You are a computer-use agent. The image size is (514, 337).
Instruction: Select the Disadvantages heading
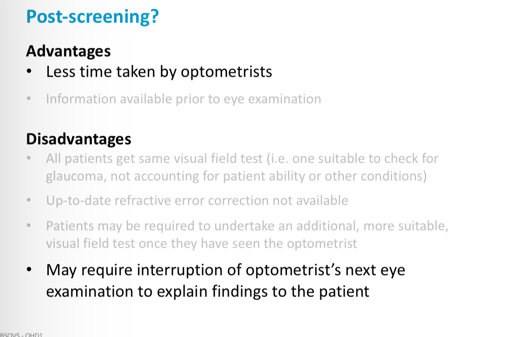click(79, 139)
